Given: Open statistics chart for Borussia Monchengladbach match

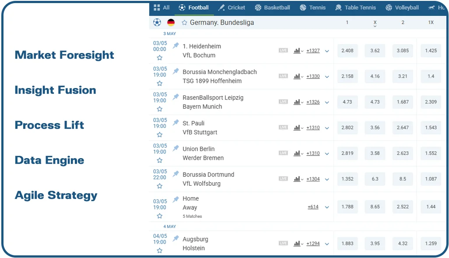Looking at the screenshot, I should point(297,76).
